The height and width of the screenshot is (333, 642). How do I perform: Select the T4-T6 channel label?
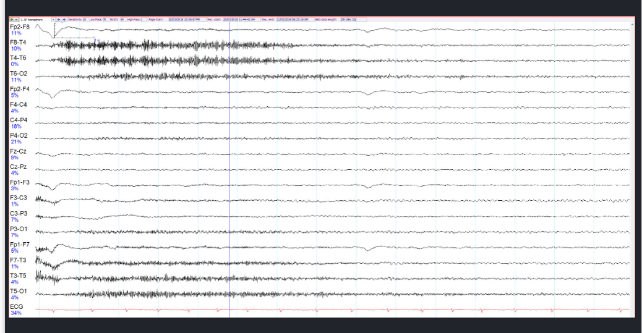pyautogui.click(x=18, y=58)
